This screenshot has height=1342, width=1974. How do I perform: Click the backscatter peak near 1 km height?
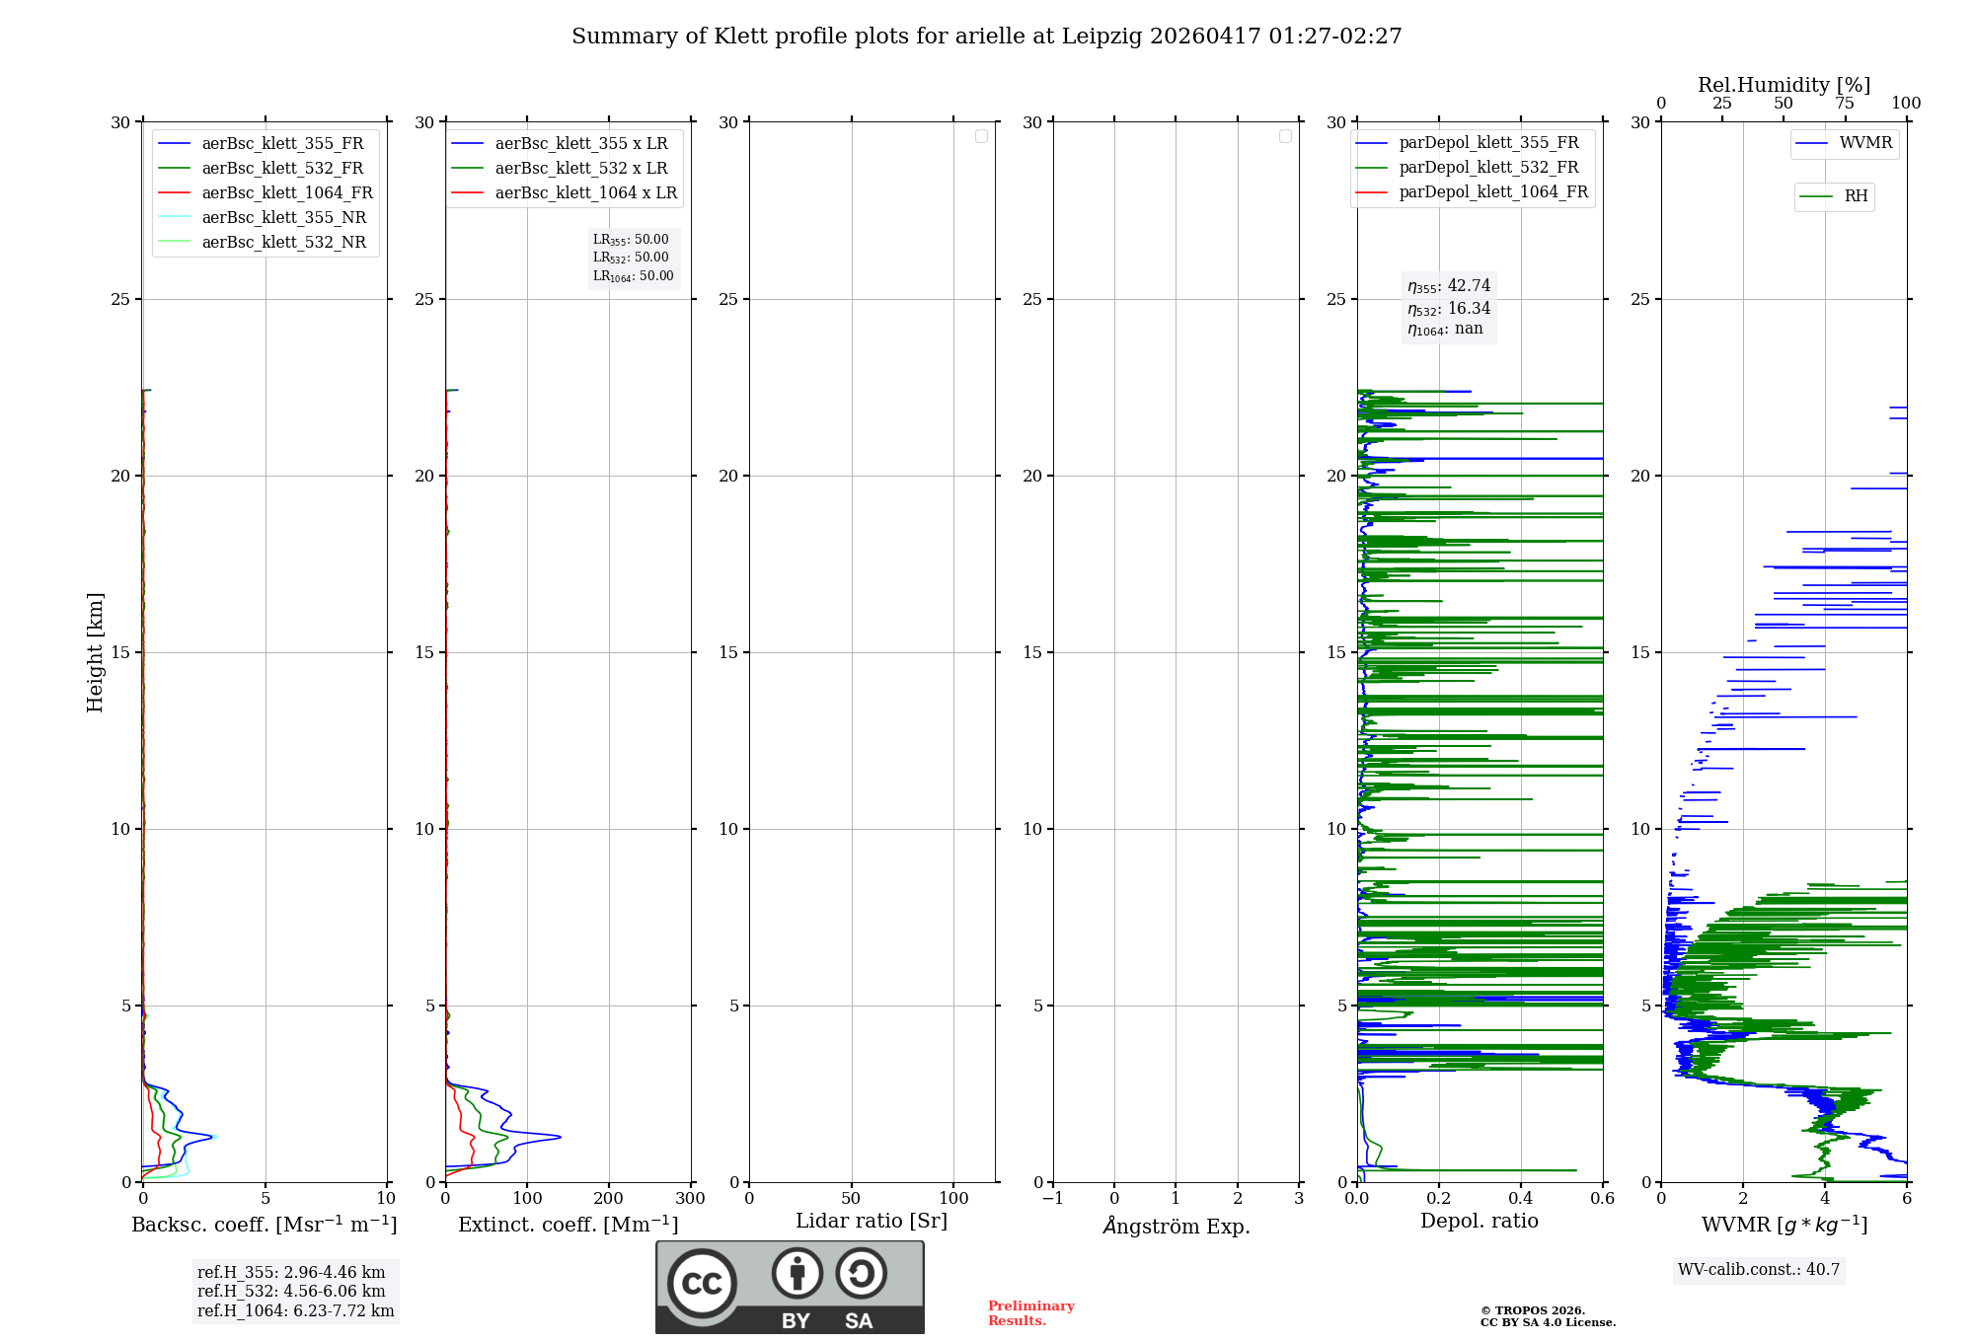212,1137
